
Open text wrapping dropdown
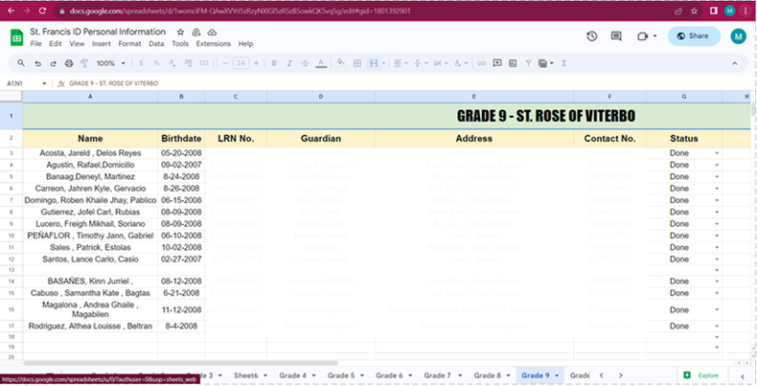click(440, 63)
